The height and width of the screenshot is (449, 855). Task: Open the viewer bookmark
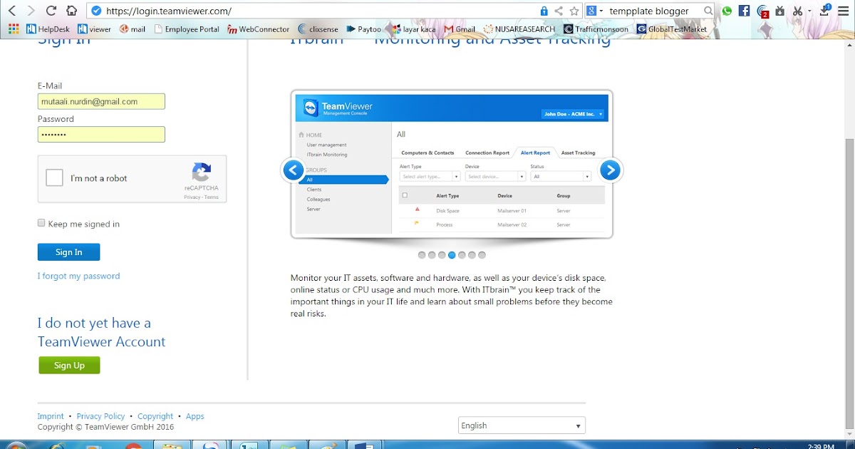click(x=95, y=29)
